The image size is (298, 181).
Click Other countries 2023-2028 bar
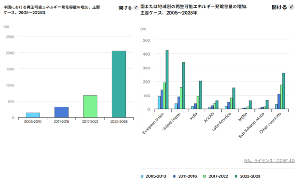coord(284,91)
